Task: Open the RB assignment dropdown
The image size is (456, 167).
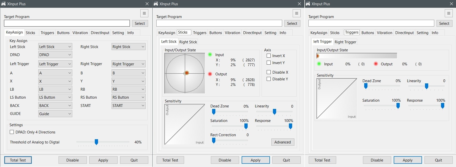Action: (x=129, y=89)
